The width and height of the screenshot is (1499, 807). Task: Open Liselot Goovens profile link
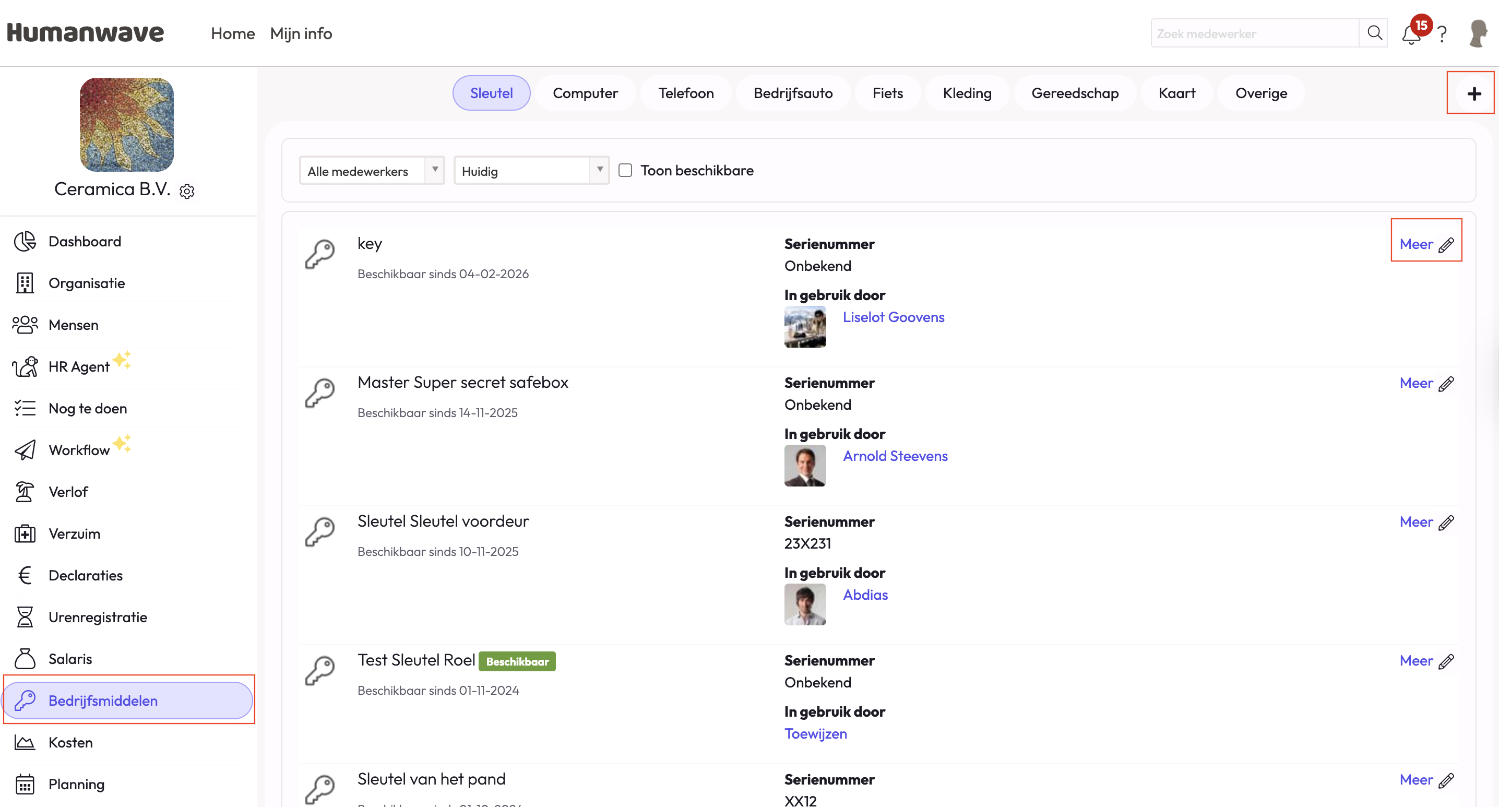pos(893,317)
